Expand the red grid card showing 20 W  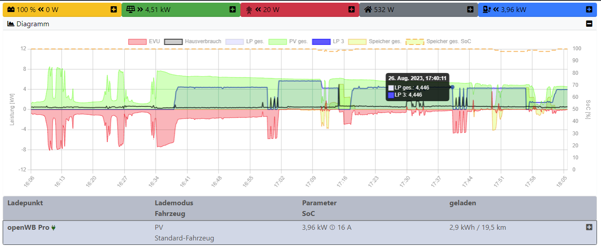pyautogui.click(x=351, y=9)
